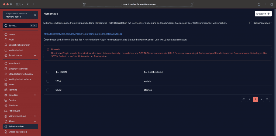Image resolution: width=276 pixels, height=136 pixels.
Task: Open Einsatzstatistiken in the sidebar
Action: [18, 69]
